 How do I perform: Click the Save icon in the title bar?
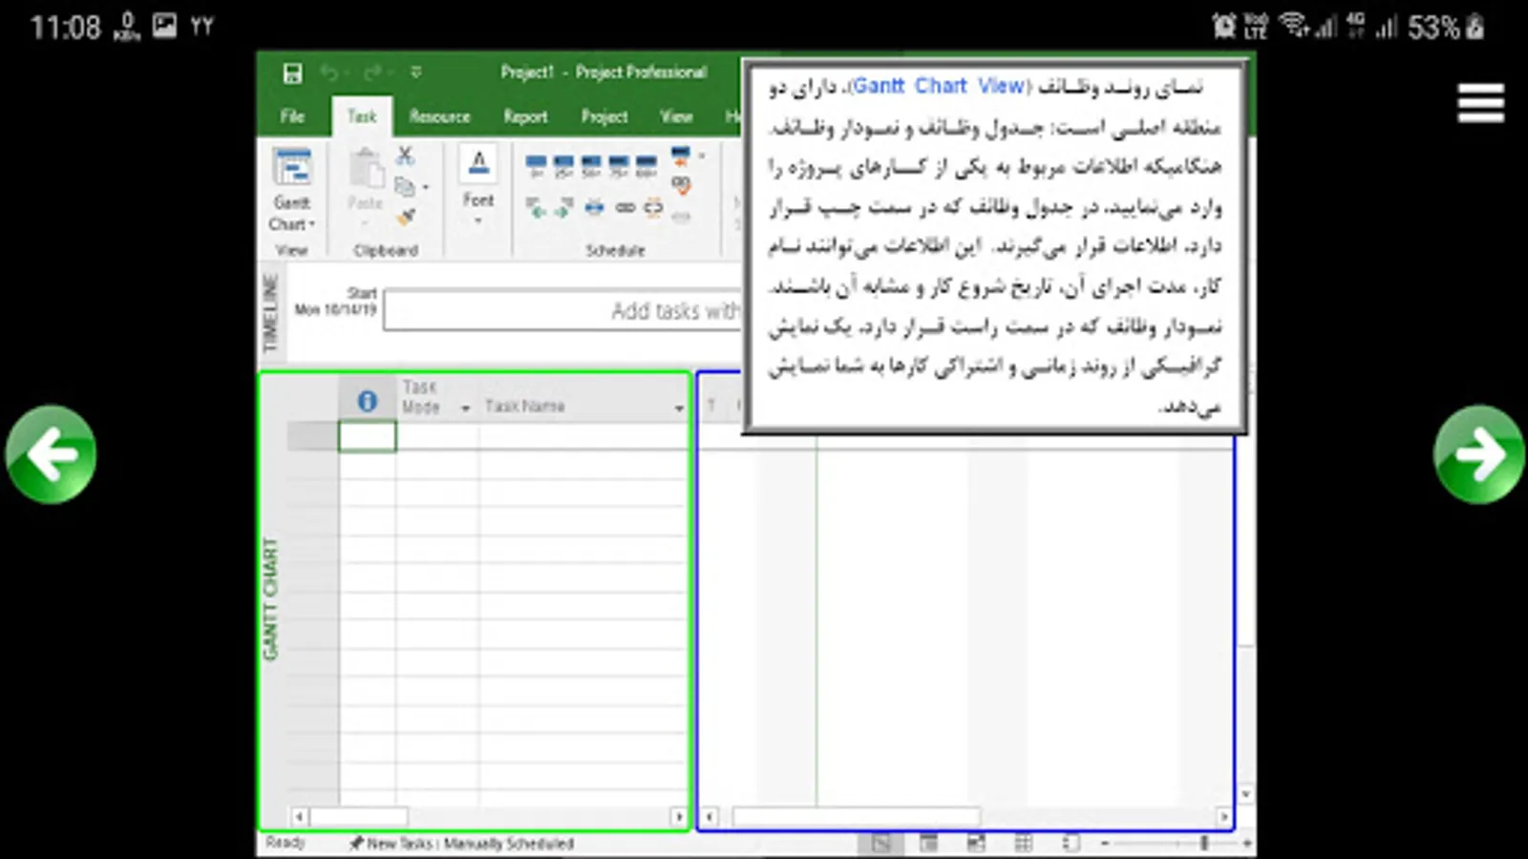coord(292,73)
